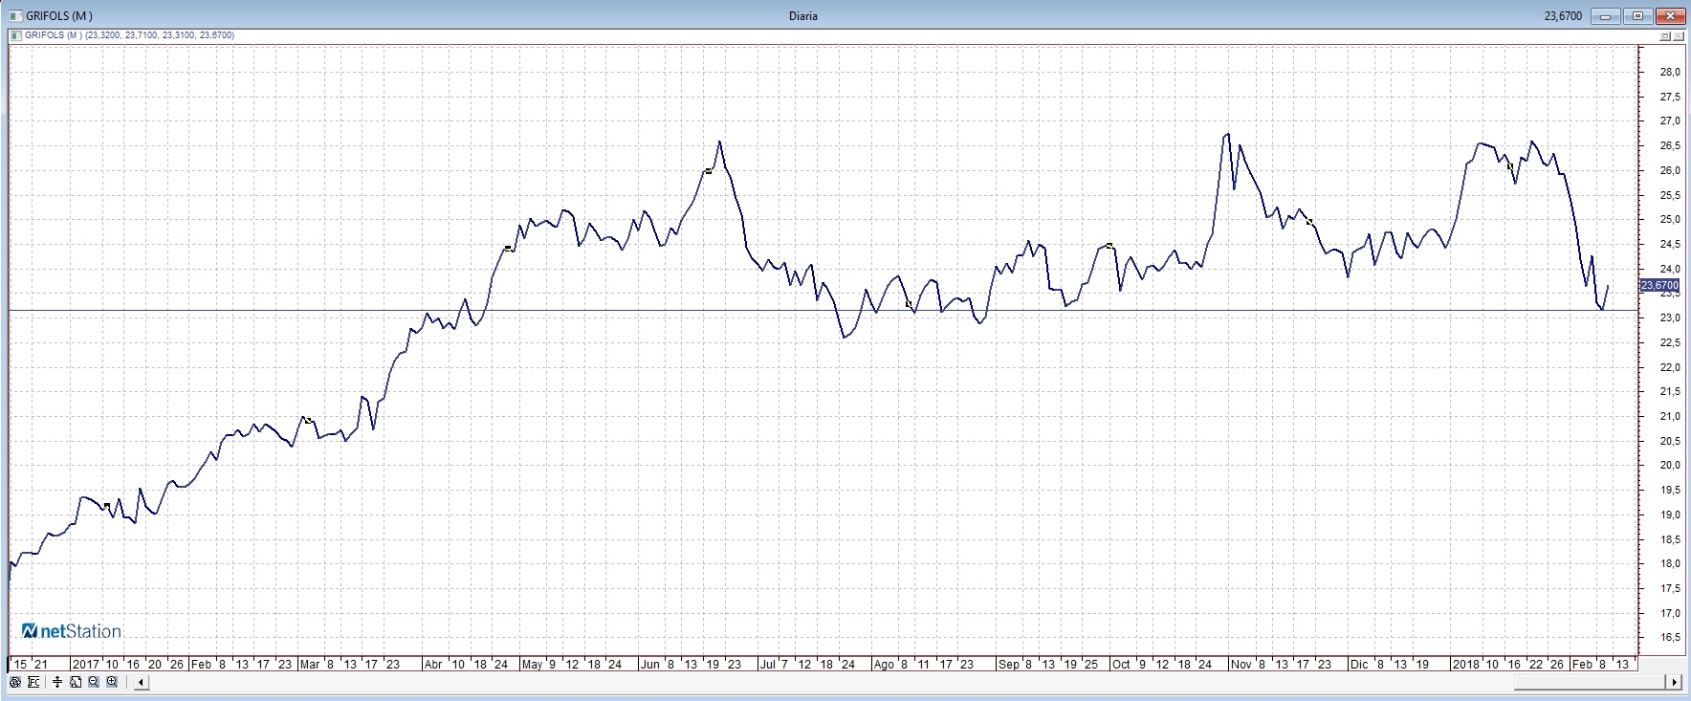Click the Jun label on date axis
Screen dimensions: 1691x701
(649, 664)
